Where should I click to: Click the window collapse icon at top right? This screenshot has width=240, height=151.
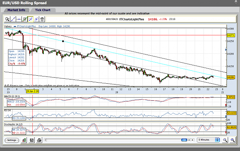click(236, 2)
